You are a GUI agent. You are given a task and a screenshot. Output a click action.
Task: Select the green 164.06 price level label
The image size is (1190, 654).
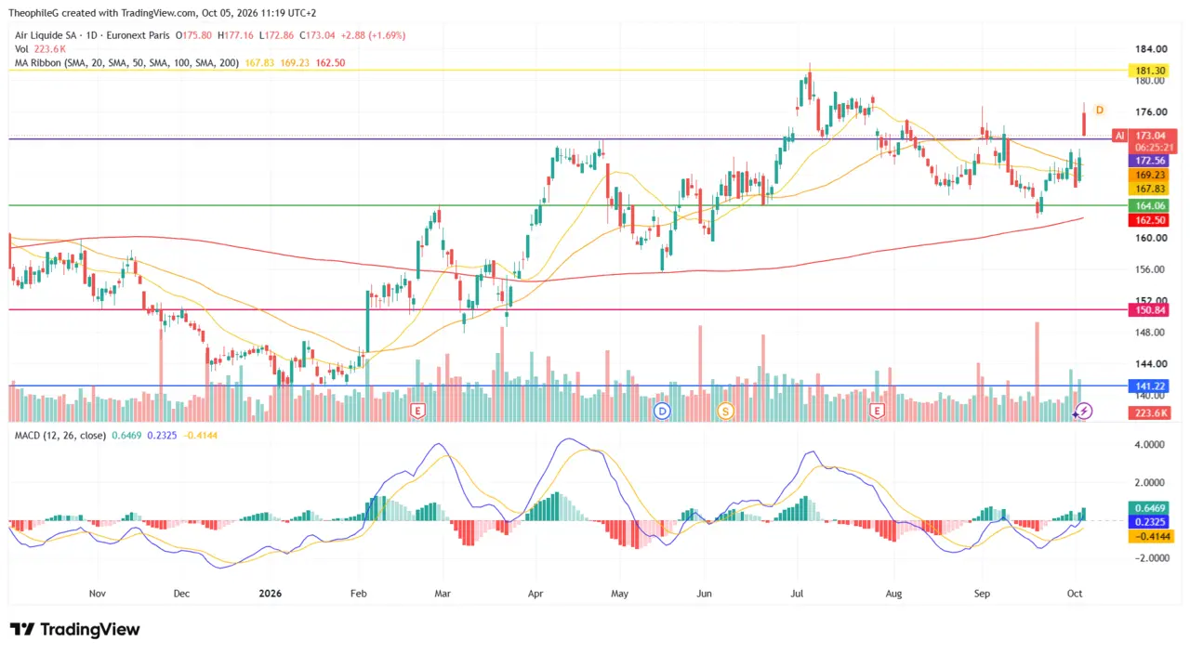coord(1148,205)
